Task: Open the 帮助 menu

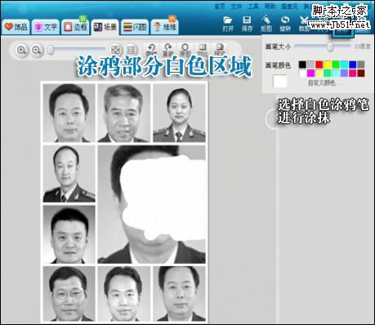Action: pos(270,7)
